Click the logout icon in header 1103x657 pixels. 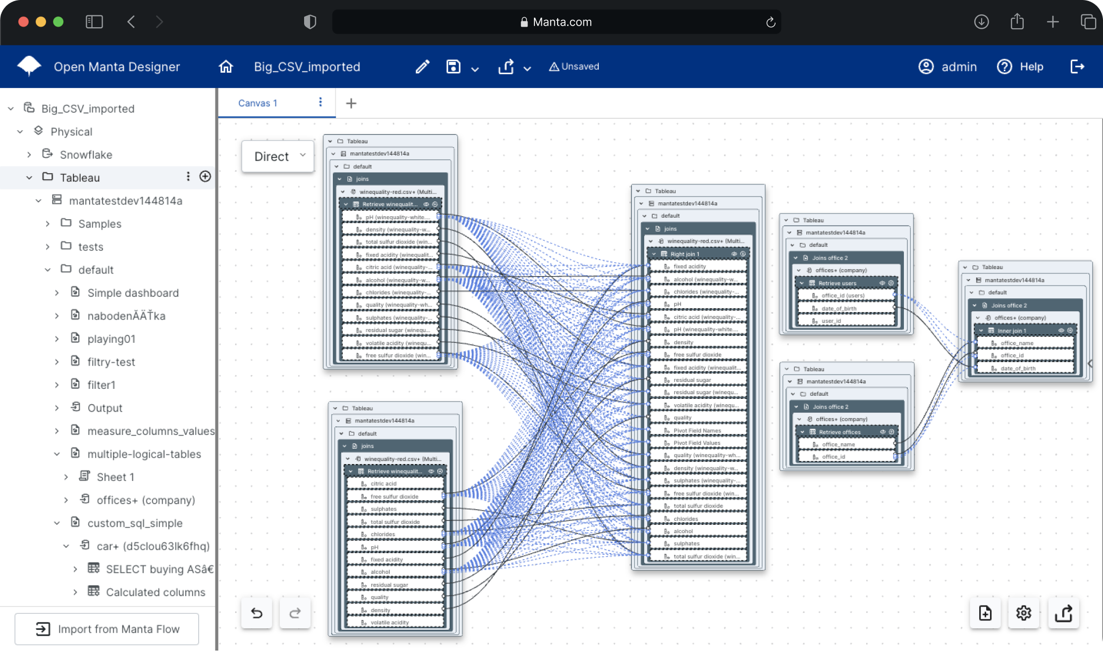click(x=1077, y=67)
